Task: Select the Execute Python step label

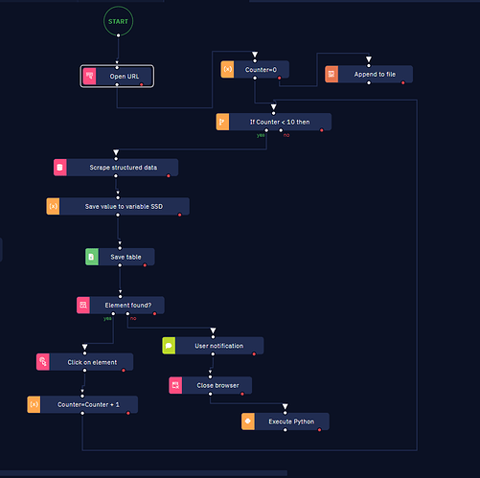Action: 291,421
